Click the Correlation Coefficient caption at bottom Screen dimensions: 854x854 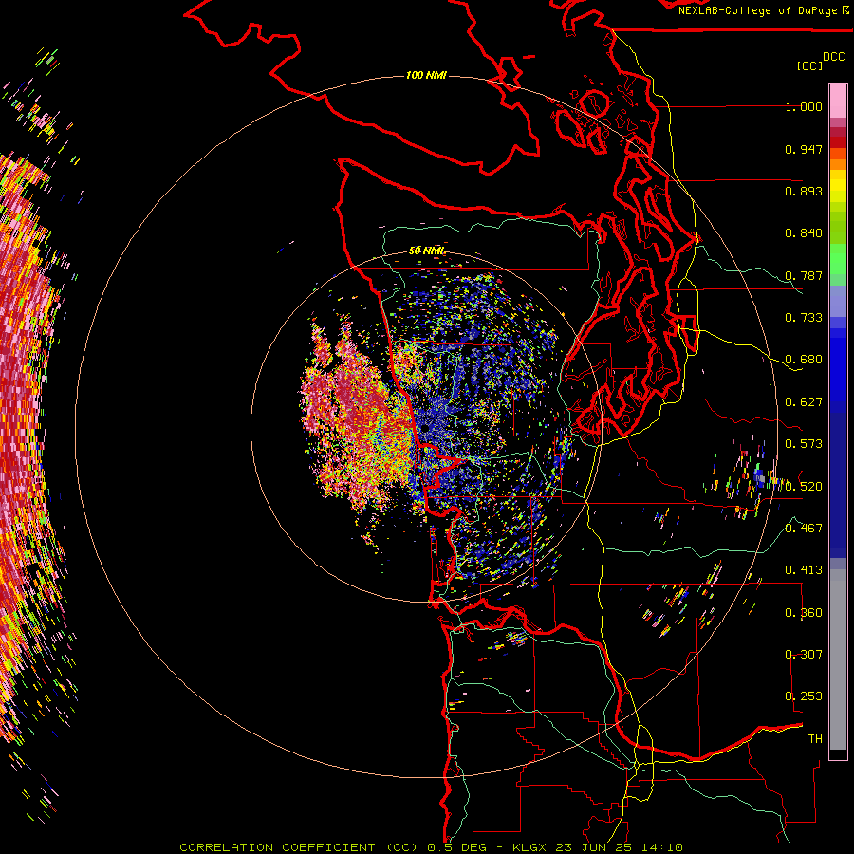[x=431, y=847]
